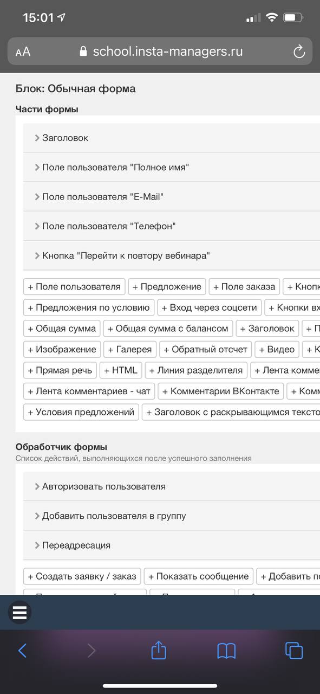Add a Поле пользователя part

tap(74, 286)
